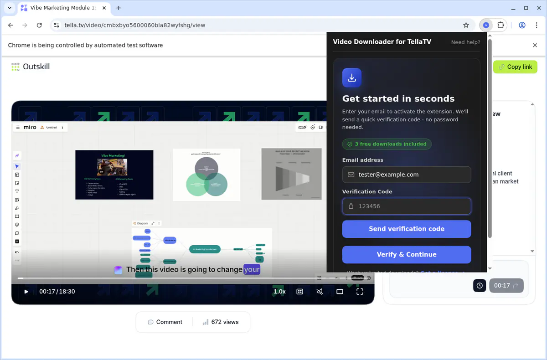
Task: Click the Miro redo arrow
Action: (17, 260)
